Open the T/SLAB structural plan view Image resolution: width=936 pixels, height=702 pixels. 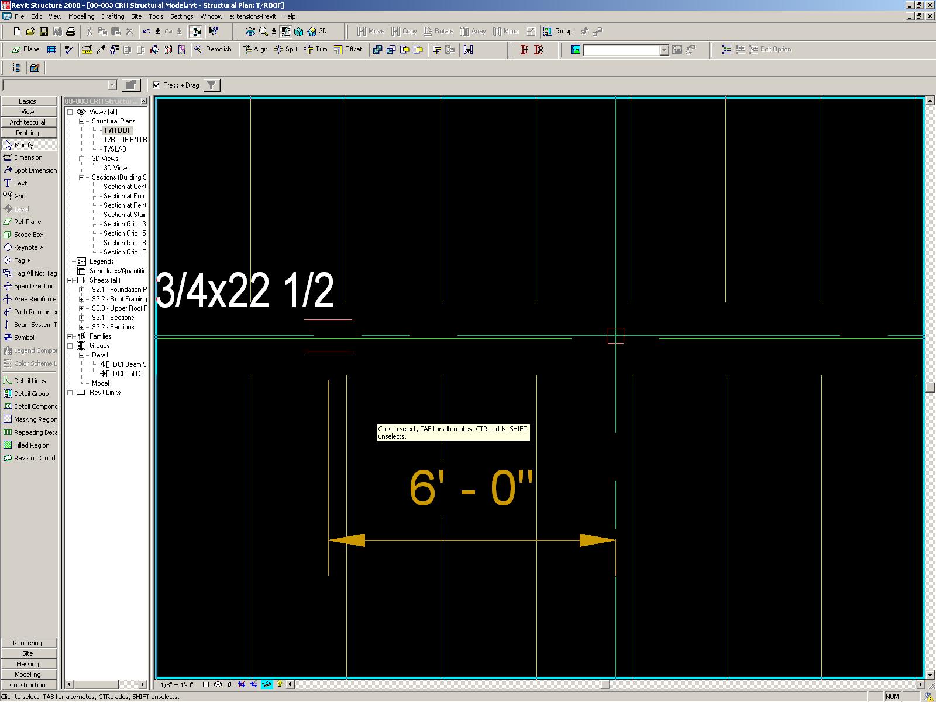pos(115,149)
